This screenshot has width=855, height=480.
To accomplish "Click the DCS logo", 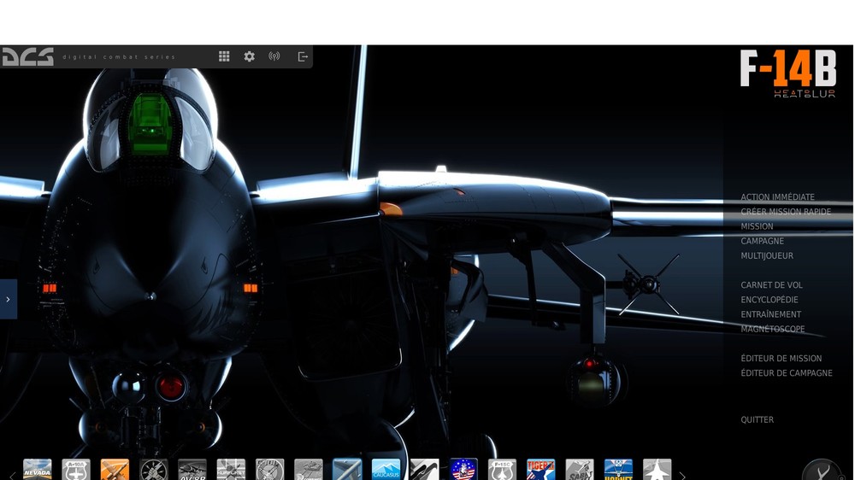I will pos(28,56).
